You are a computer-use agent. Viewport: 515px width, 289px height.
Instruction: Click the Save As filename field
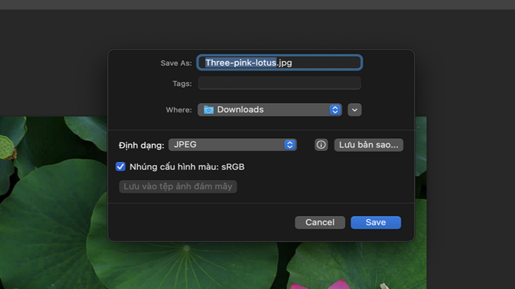tap(280, 62)
